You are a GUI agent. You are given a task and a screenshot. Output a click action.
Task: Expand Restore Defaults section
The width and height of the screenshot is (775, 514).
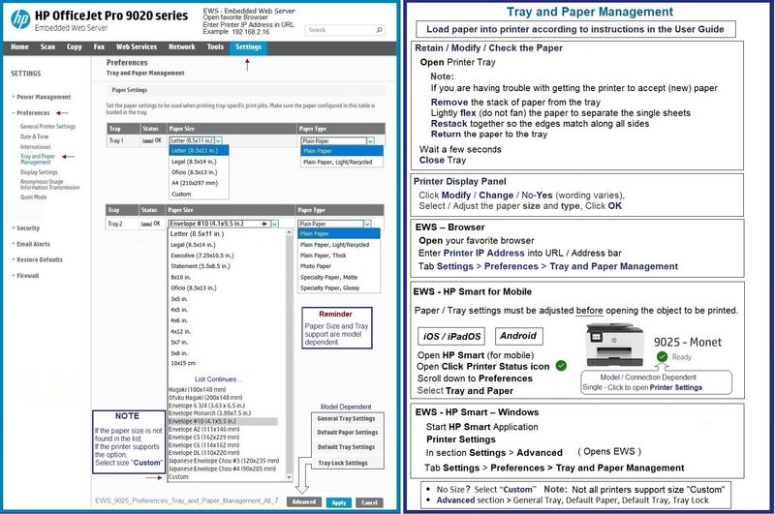(x=39, y=259)
